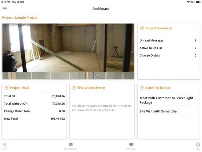Select Unread Messages row
202x152 pixels.
[x=168, y=40]
